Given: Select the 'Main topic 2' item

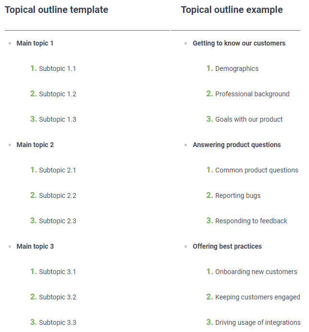Looking at the screenshot, I should point(35,145).
